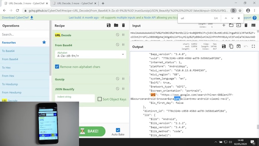Reset pane layout icon

tap(253, 25)
